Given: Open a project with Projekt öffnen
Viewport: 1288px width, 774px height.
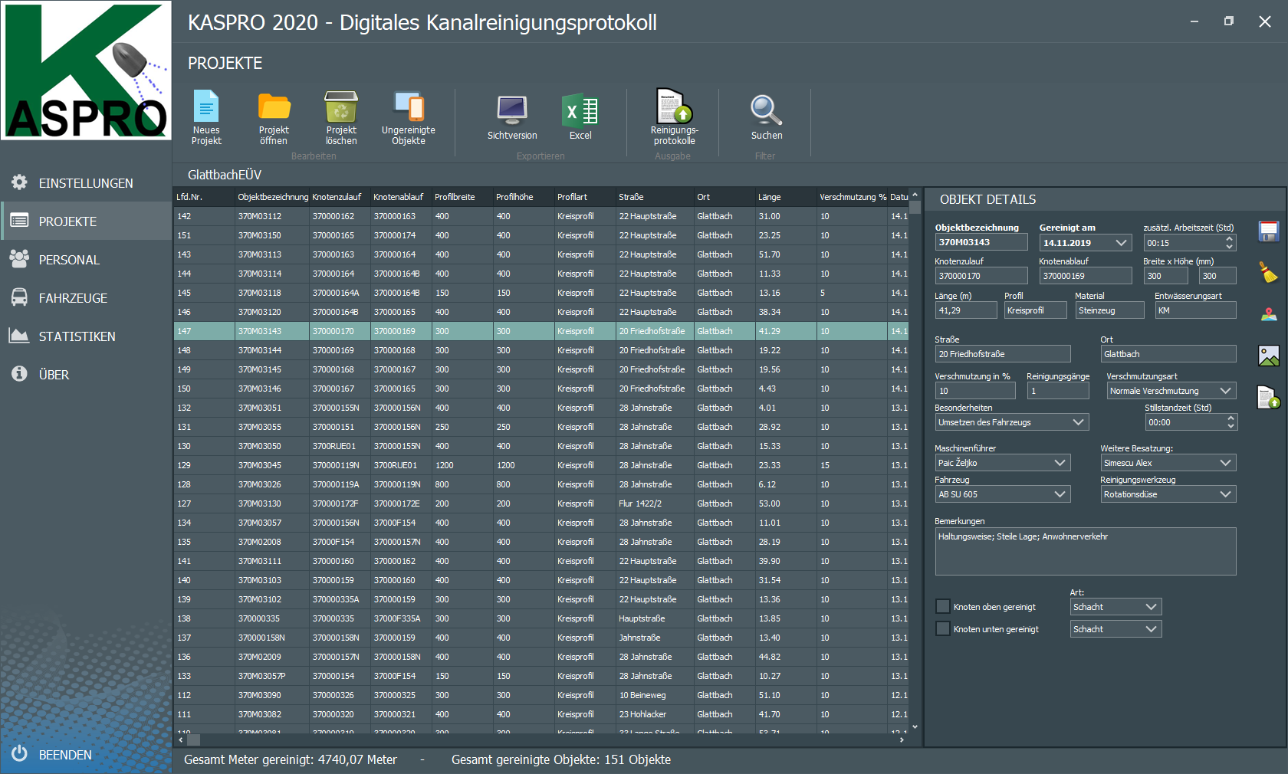Looking at the screenshot, I should coord(274,107).
